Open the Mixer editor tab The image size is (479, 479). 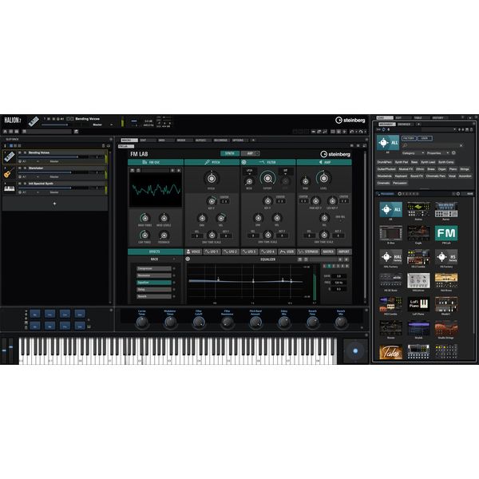coord(181,140)
